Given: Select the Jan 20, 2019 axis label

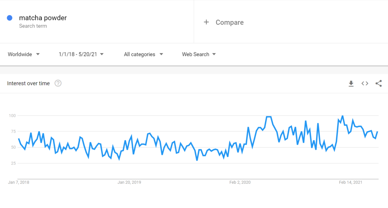Looking at the screenshot, I should click(x=129, y=182).
